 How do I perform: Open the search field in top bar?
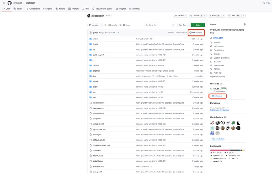(267, 3)
